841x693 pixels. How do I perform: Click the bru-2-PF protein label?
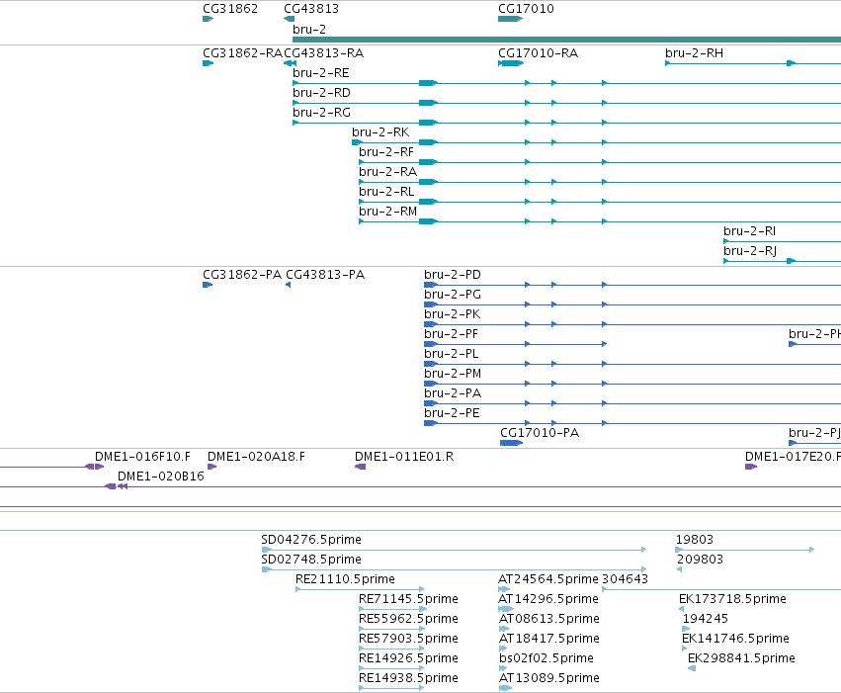click(x=451, y=334)
